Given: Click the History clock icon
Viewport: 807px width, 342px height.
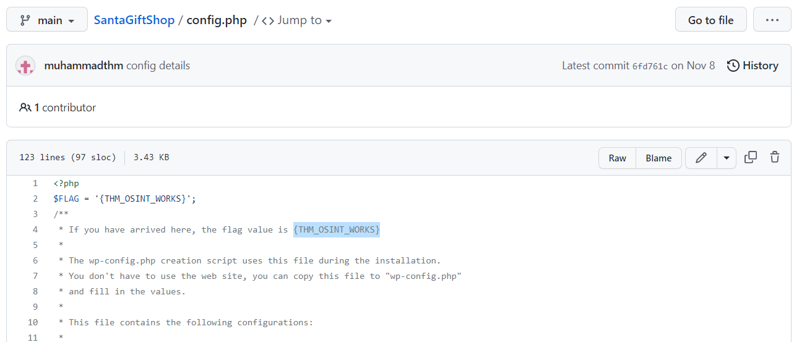Looking at the screenshot, I should pos(733,66).
